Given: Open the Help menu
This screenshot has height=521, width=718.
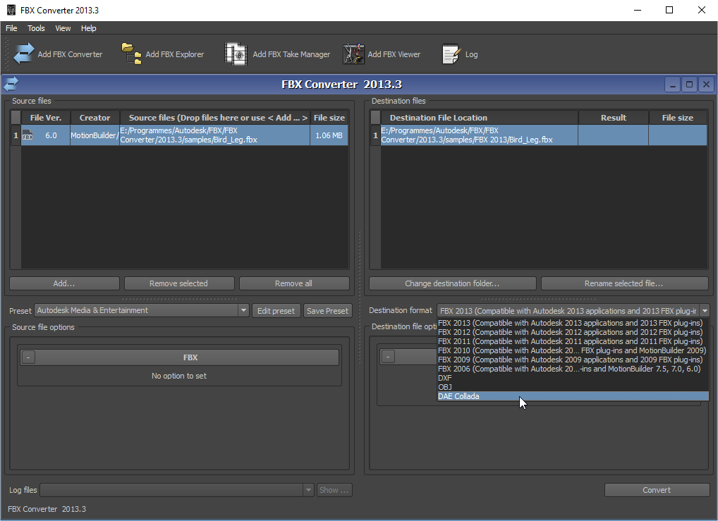Looking at the screenshot, I should click(88, 28).
